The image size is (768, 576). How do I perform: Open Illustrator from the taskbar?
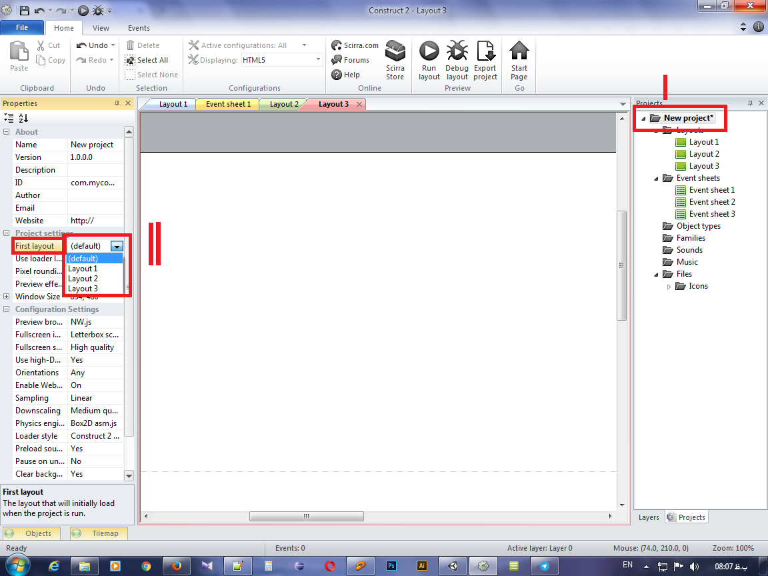[422, 566]
